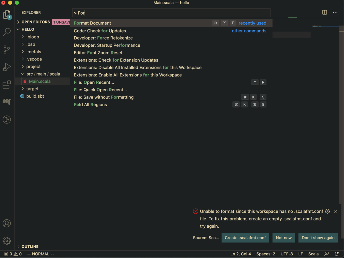Open the Search view icon
Viewport: 344px width, 258px height.
tap(7, 32)
